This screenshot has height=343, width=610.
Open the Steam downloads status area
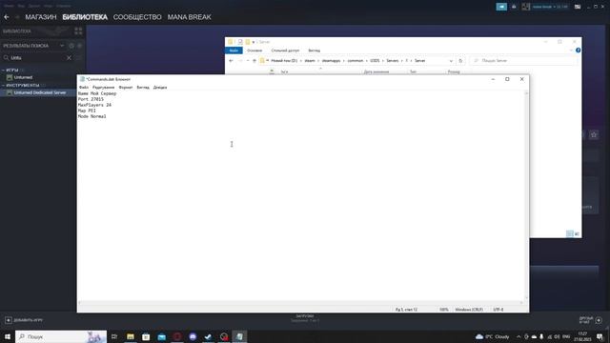pyautogui.click(x=305, y=318)
